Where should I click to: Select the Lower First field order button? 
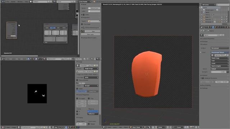[x=93, y=91]
